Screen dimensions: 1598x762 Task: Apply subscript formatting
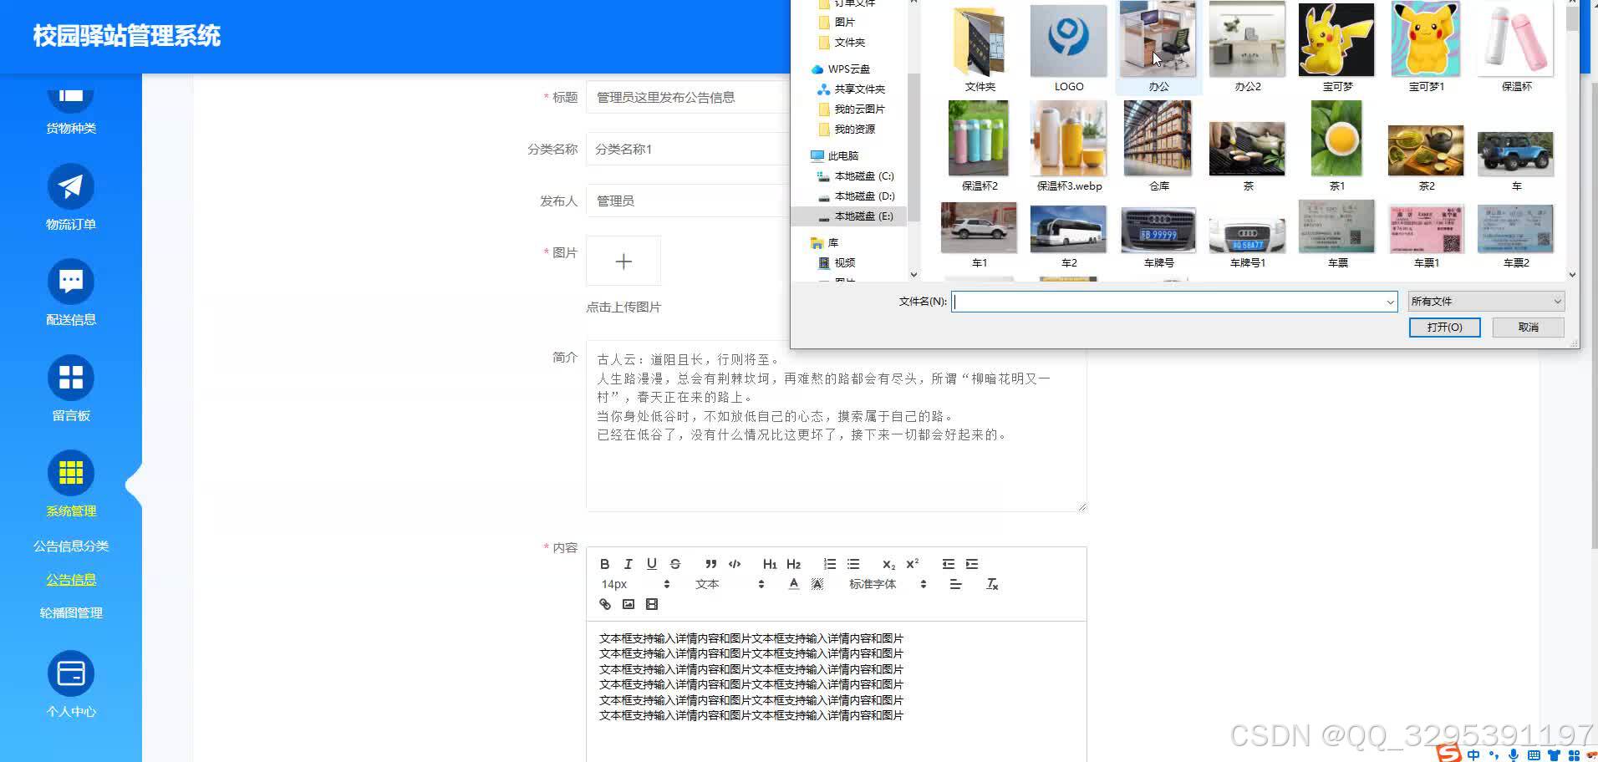pyautogui.click(x=888, y=564)
